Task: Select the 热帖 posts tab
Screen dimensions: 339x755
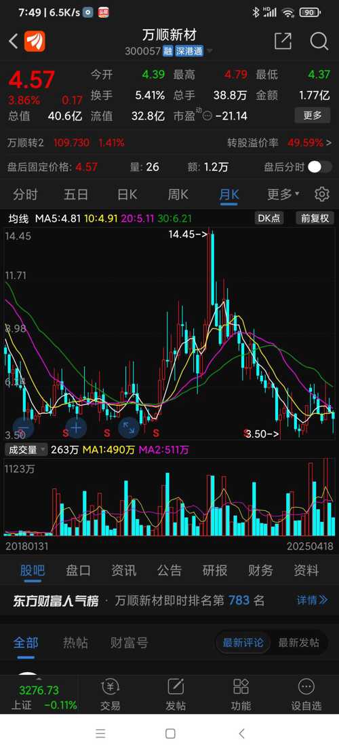Action: 75,642
